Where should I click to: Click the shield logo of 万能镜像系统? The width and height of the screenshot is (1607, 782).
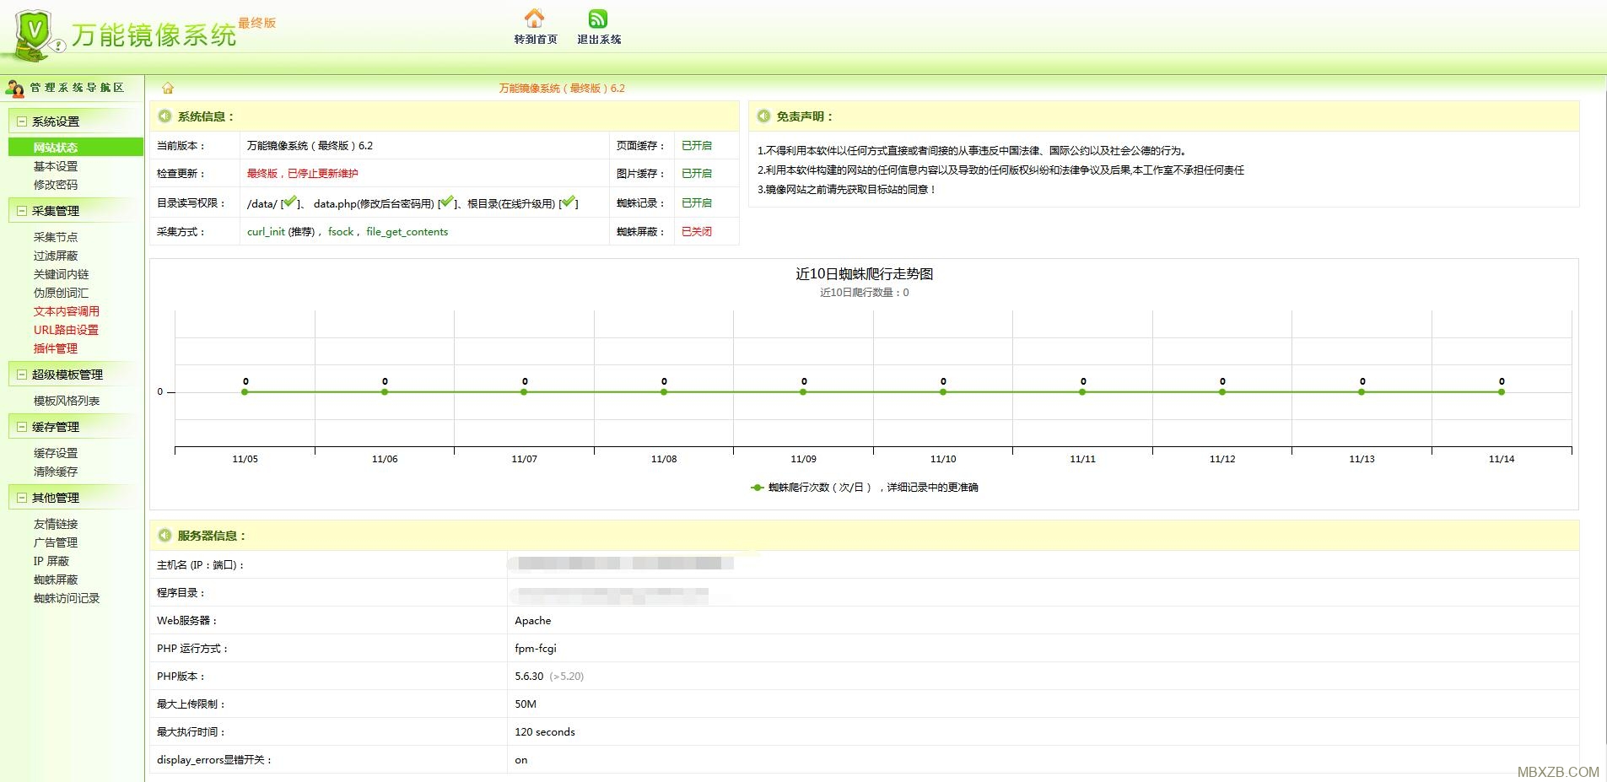pyautogui.click(x=30, y=27)
